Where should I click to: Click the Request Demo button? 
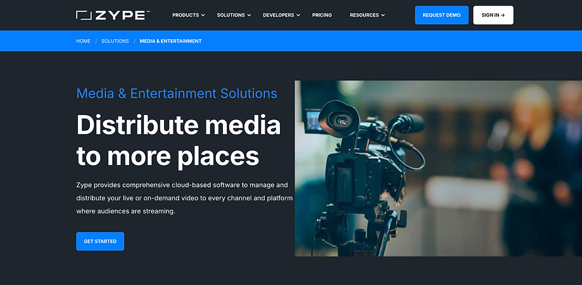click(441, 15)
